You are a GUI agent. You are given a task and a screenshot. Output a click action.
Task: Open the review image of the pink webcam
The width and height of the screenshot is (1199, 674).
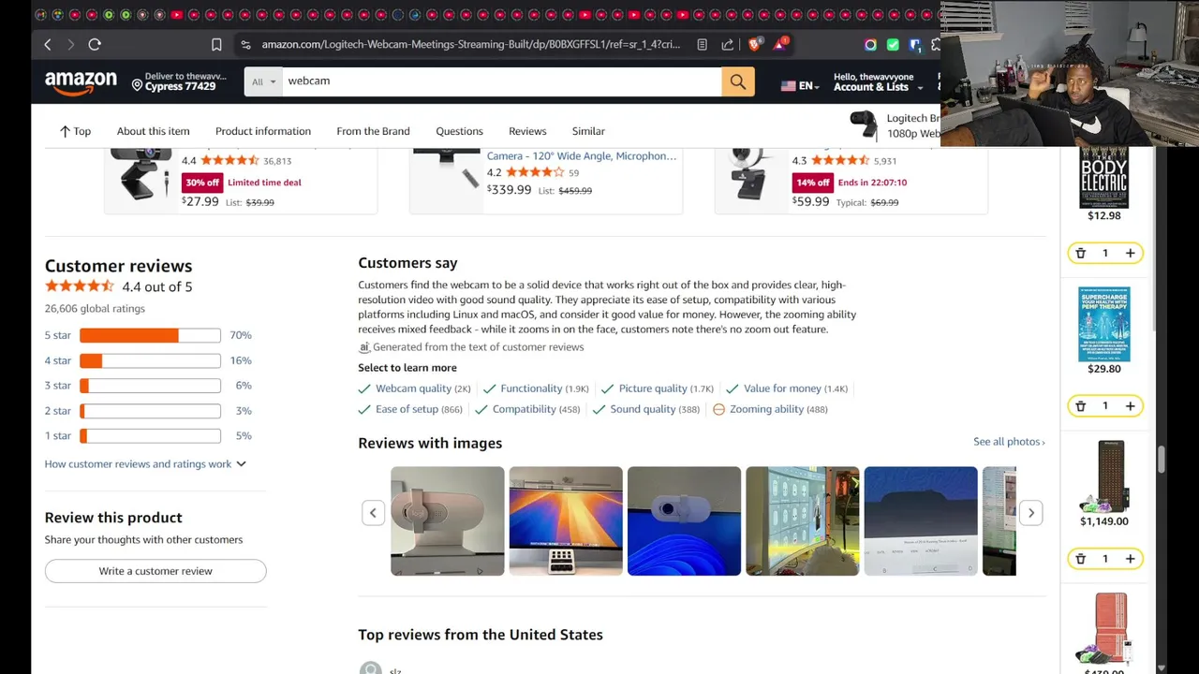[x=447, y=520]
